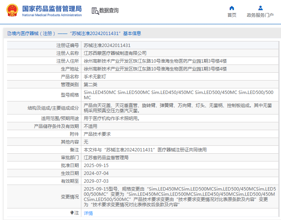Click the 生产地址 label
The image size is (281, 220).
click(x=70, y=69)
